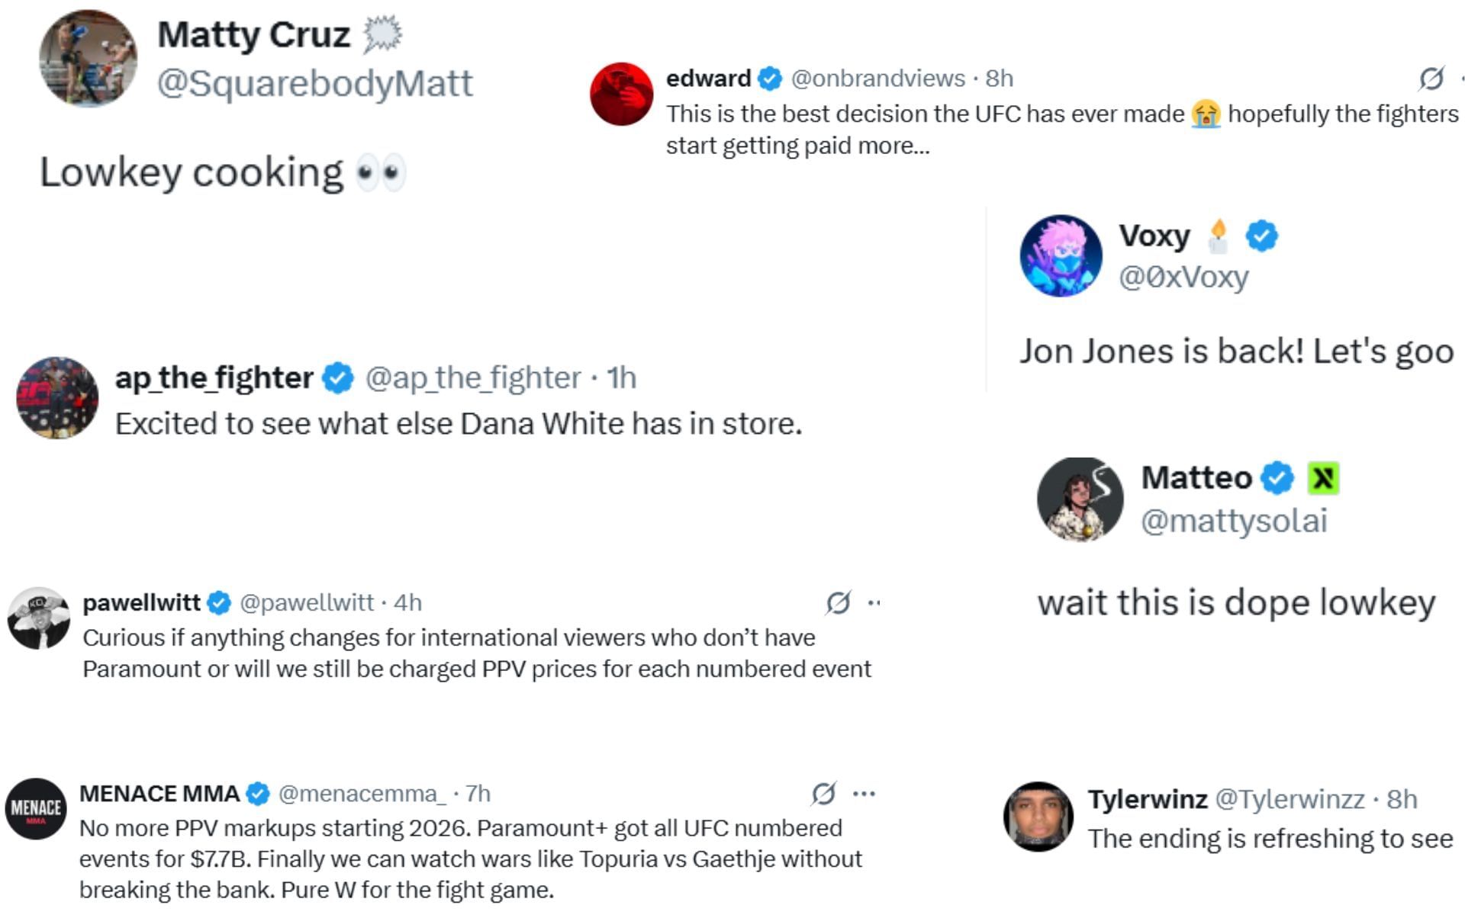Open the more options menu on MENACE MMA's tweet
The image size is (1465, 915).
pyautogui.click(x=863, y=793)
